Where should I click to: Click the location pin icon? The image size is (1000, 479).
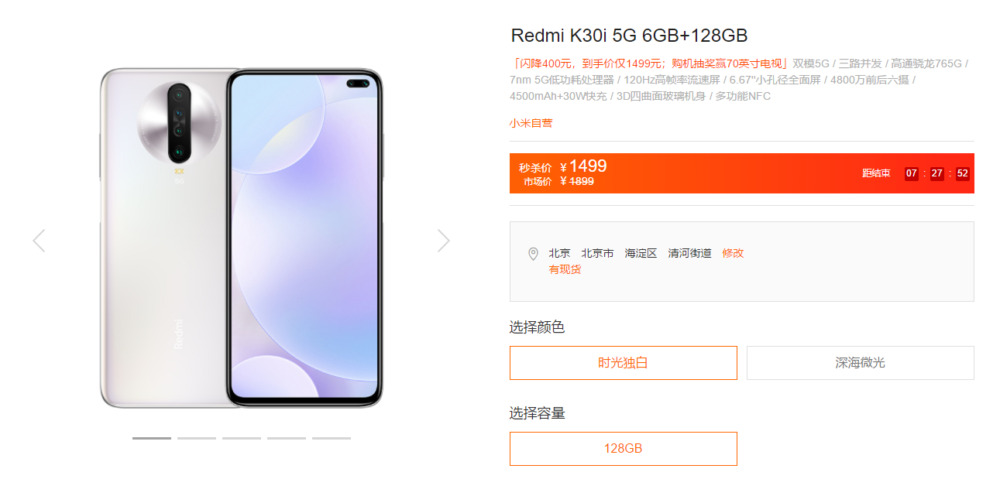click(x=533, y=254)
